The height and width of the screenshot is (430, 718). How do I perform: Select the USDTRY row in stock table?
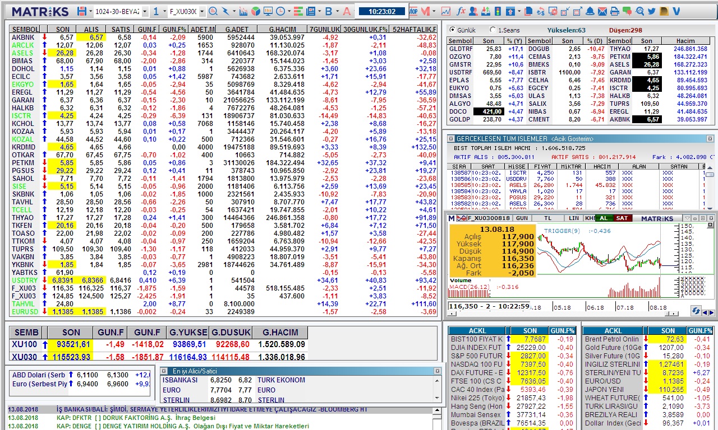(x=224, y=281)
